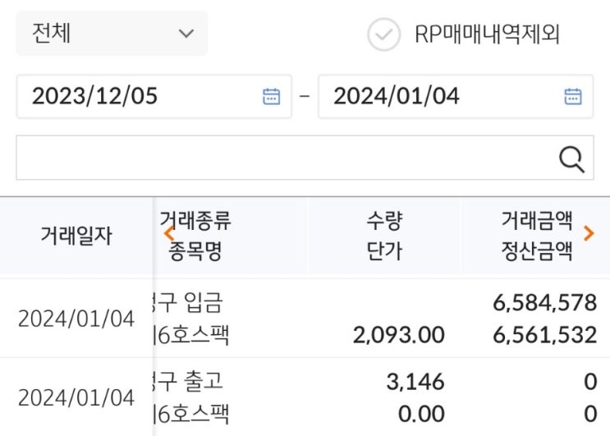Open the start date calendar picker icon
The width and height of the screenshot is (610, 436).
[271, 96]
